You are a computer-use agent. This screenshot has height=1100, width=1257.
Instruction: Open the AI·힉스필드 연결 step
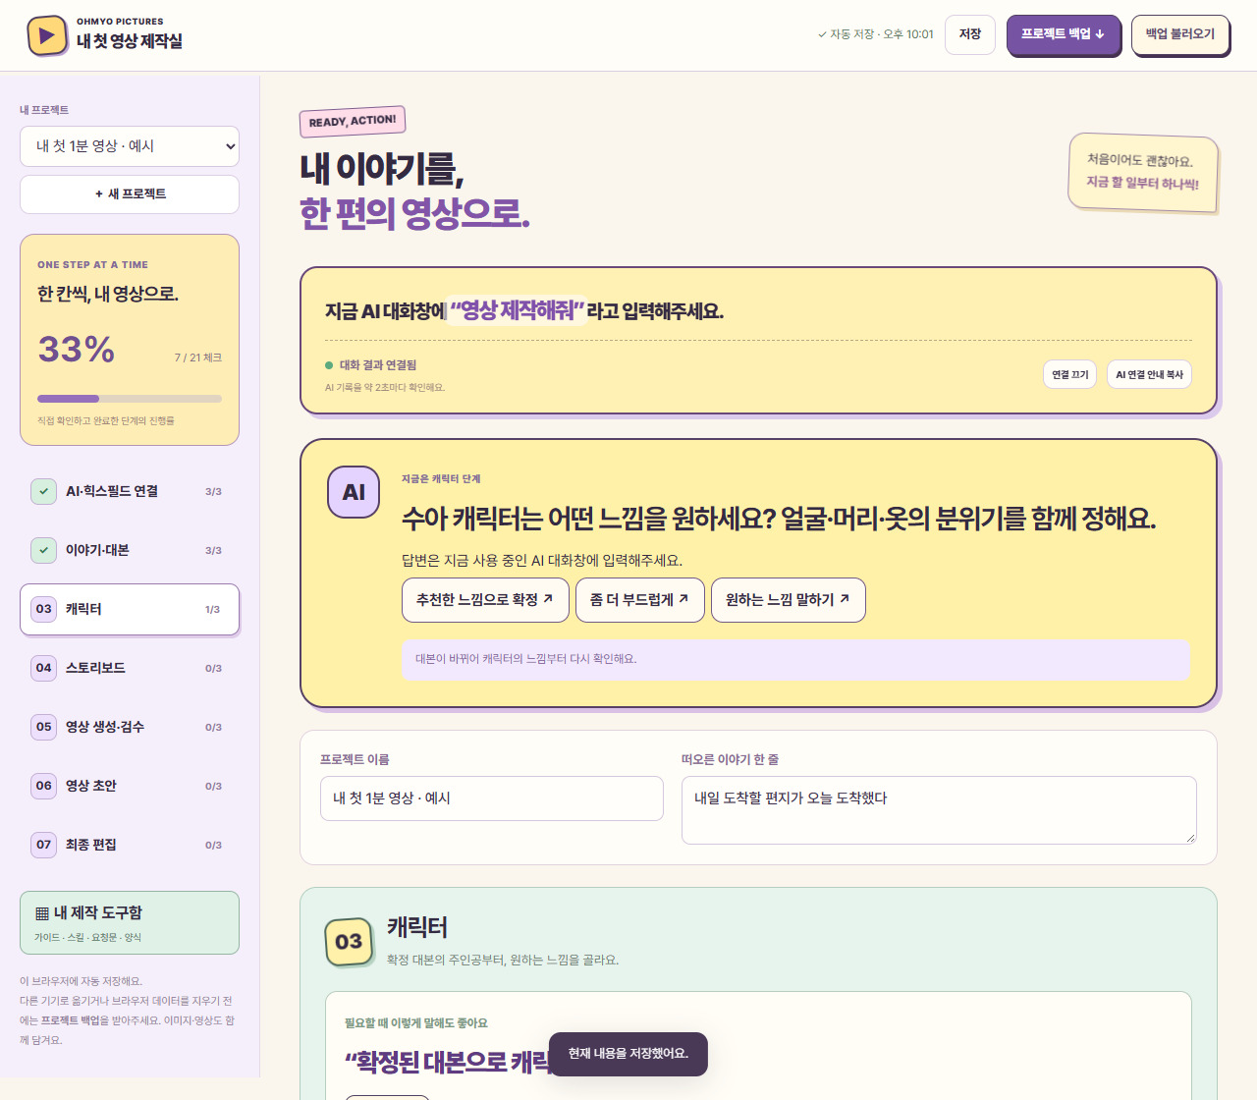[130, 491]
